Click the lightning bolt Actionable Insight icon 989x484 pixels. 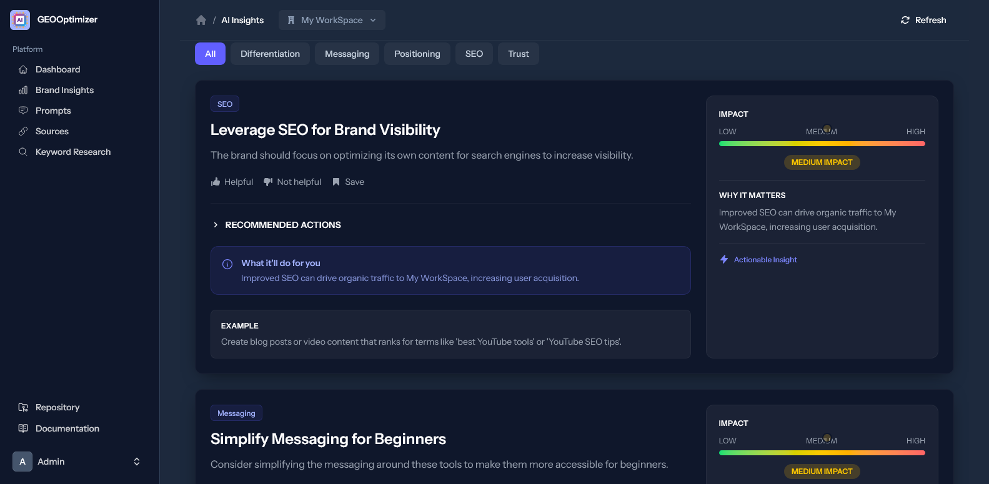pos(724,259)
